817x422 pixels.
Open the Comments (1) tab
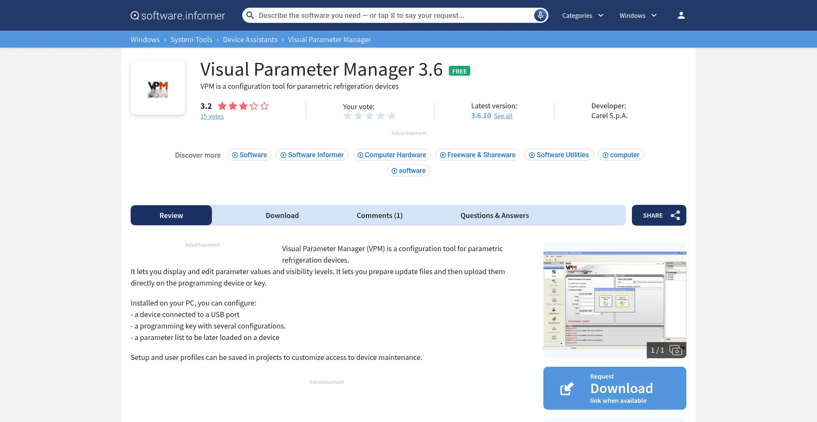(380, 215)
